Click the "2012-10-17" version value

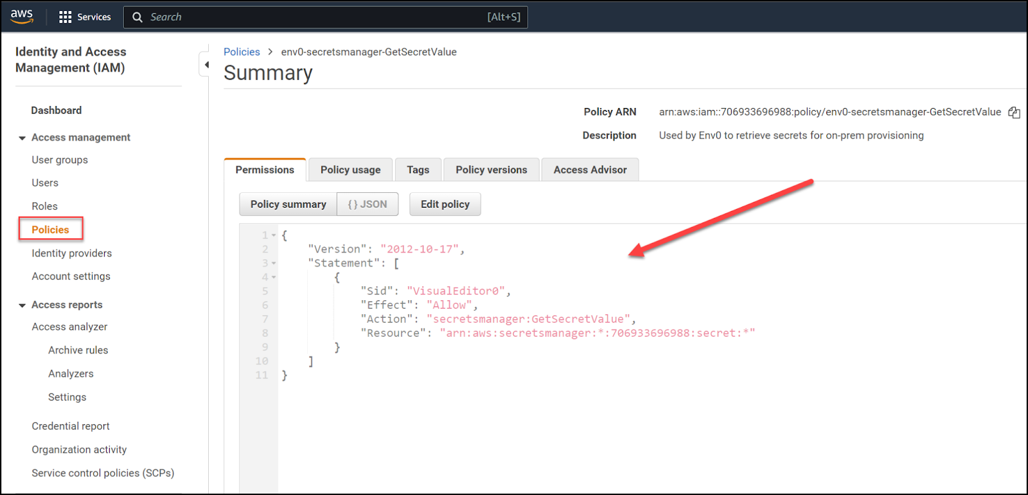coord(419,249)
